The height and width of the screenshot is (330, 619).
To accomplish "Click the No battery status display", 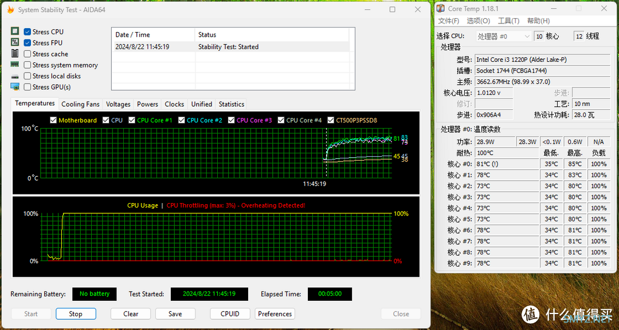I will click(95, 294).
